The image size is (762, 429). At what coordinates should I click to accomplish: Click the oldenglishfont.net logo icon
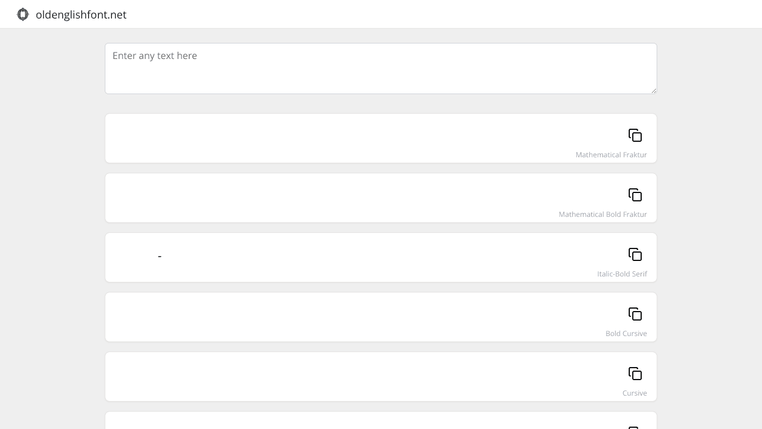tap(23, 14)
